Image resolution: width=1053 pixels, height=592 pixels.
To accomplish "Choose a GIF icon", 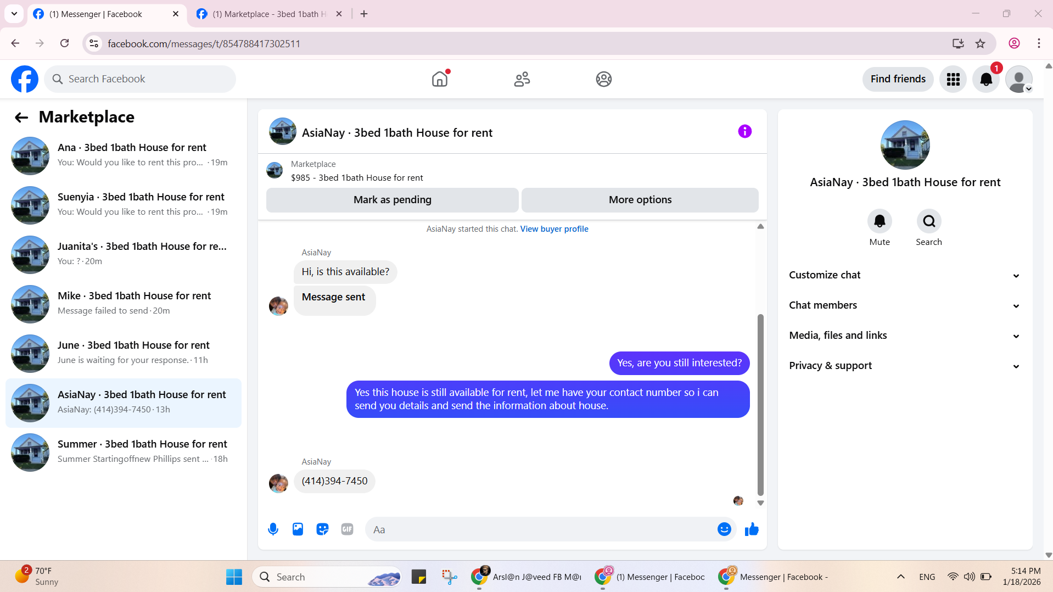I will (347, 529).
